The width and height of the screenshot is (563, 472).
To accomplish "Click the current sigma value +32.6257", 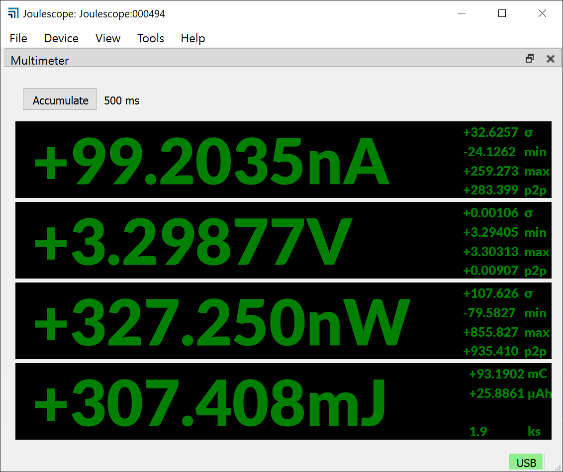I will tap(490, 132).
